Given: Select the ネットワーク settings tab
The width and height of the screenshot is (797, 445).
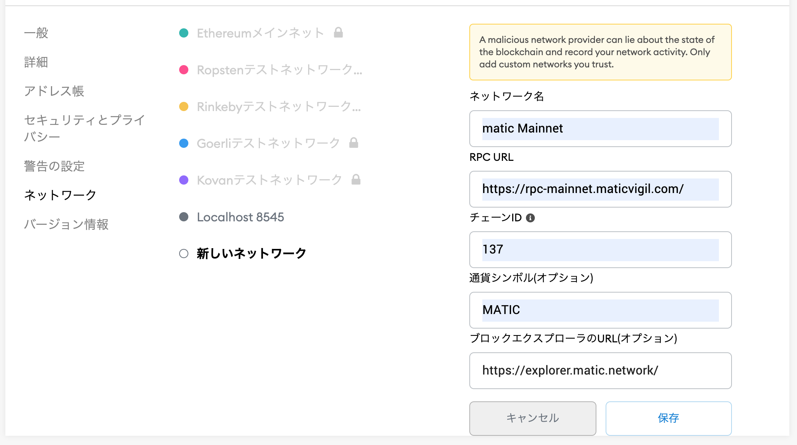Looking at the screenshot, I should (60, 195).
